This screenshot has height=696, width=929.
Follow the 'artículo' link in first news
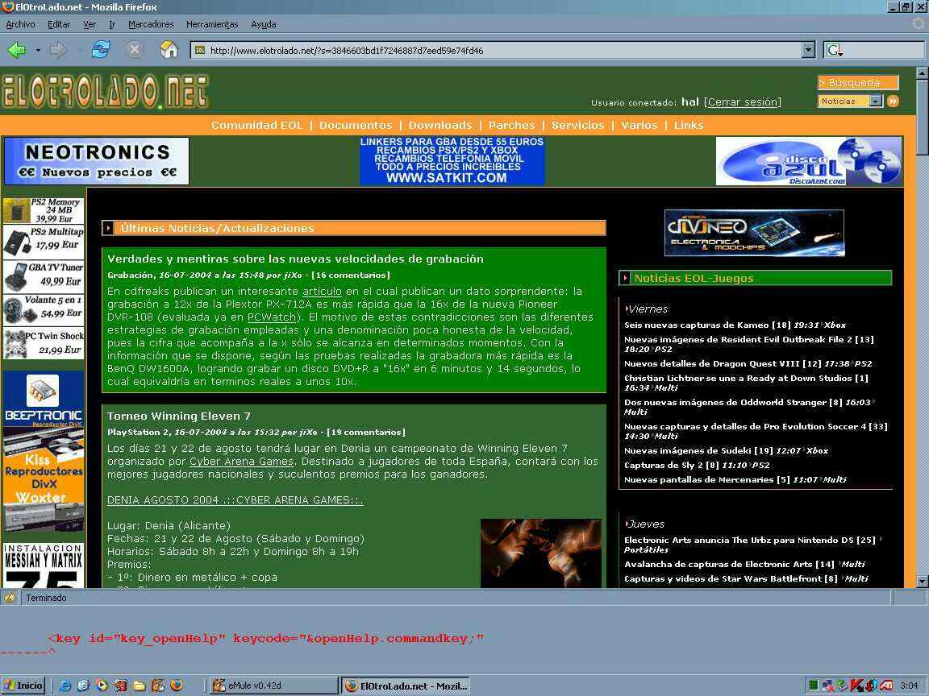pyautogui.click(x=322, y=291)
